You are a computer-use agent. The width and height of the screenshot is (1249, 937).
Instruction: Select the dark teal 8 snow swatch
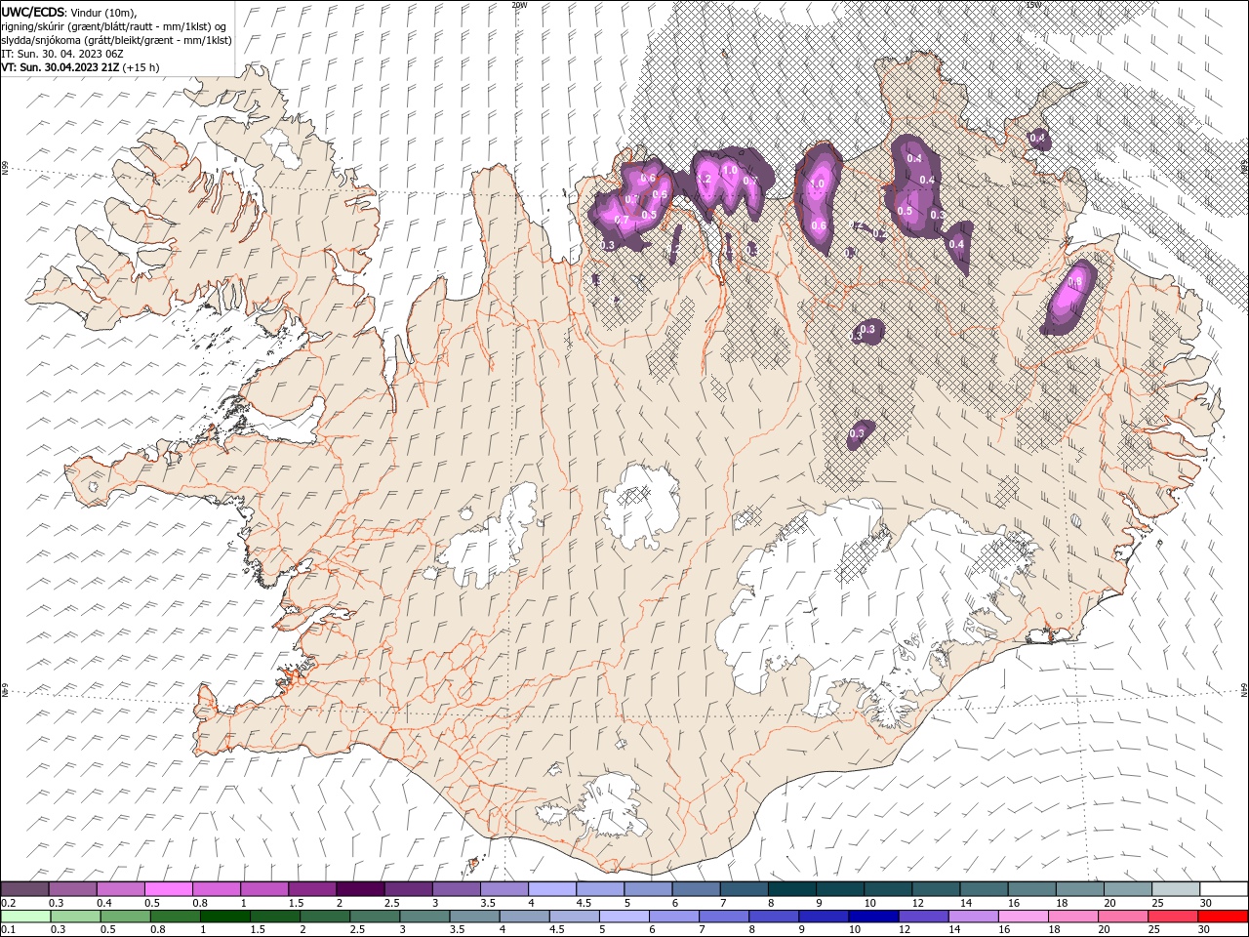pyautogui.click(x=791, y=889)
